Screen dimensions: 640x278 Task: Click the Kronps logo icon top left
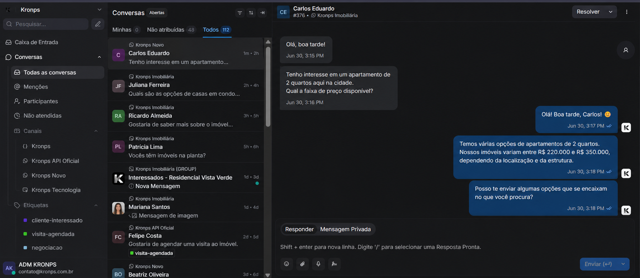tap(8, 10)
